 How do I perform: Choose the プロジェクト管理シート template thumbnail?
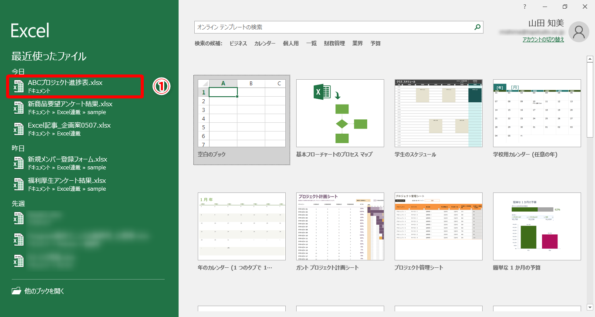point(439,226)
